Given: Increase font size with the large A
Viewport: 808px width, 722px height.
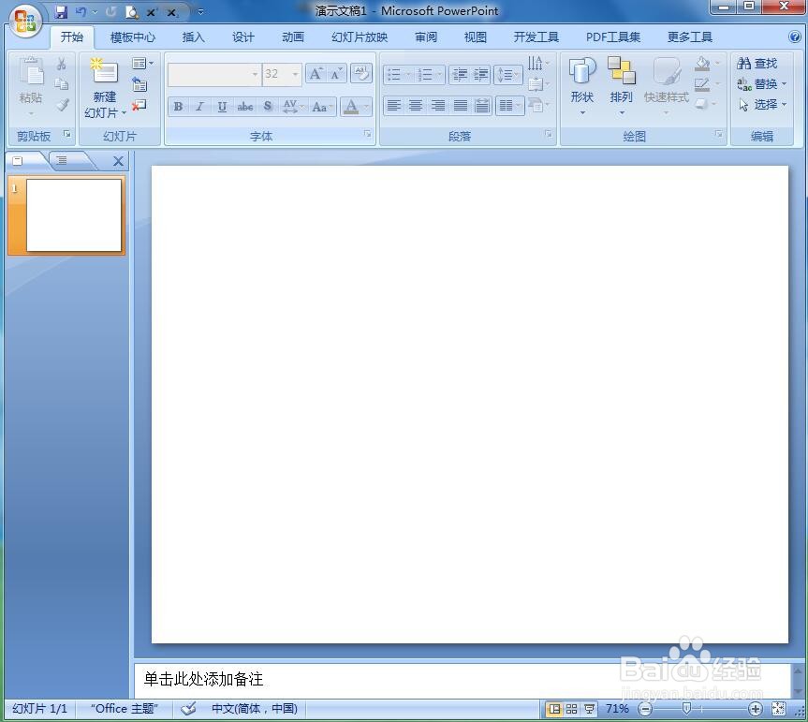Looking at the screenshot, I should click(316, 74).
